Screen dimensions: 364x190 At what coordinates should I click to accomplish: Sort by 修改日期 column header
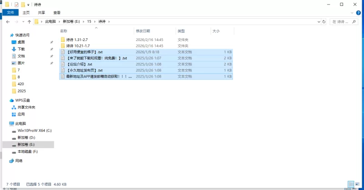(x=142, y=31)
